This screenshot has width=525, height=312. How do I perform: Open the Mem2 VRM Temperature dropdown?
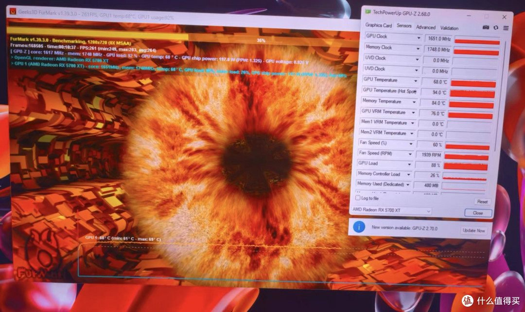click(412, 133)
